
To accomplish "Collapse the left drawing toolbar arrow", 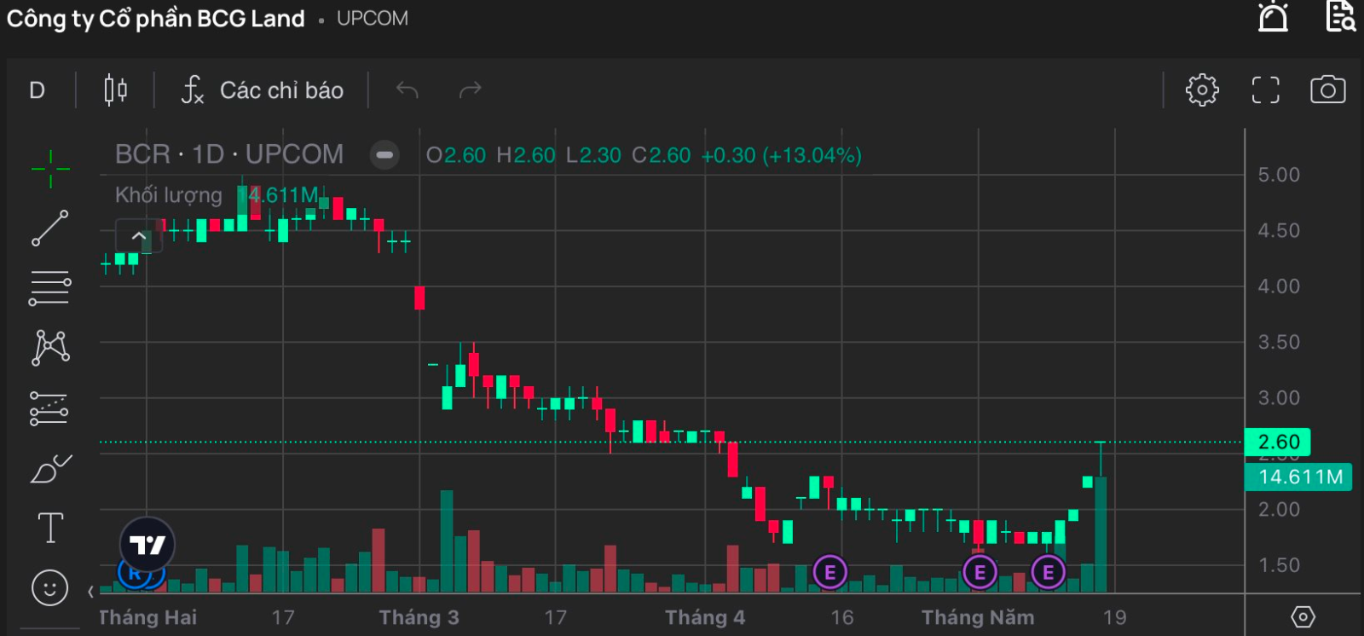I will [x=90, y=591].
